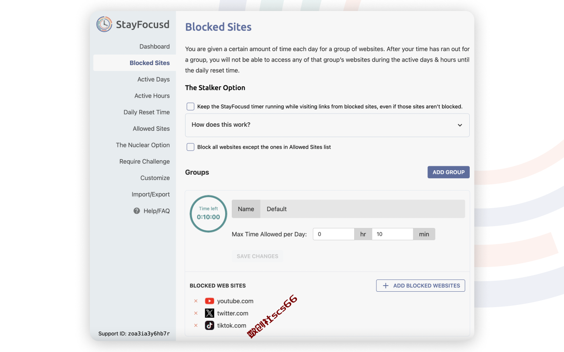
Task: Open Active Hours settings
Action: point(152,96)
